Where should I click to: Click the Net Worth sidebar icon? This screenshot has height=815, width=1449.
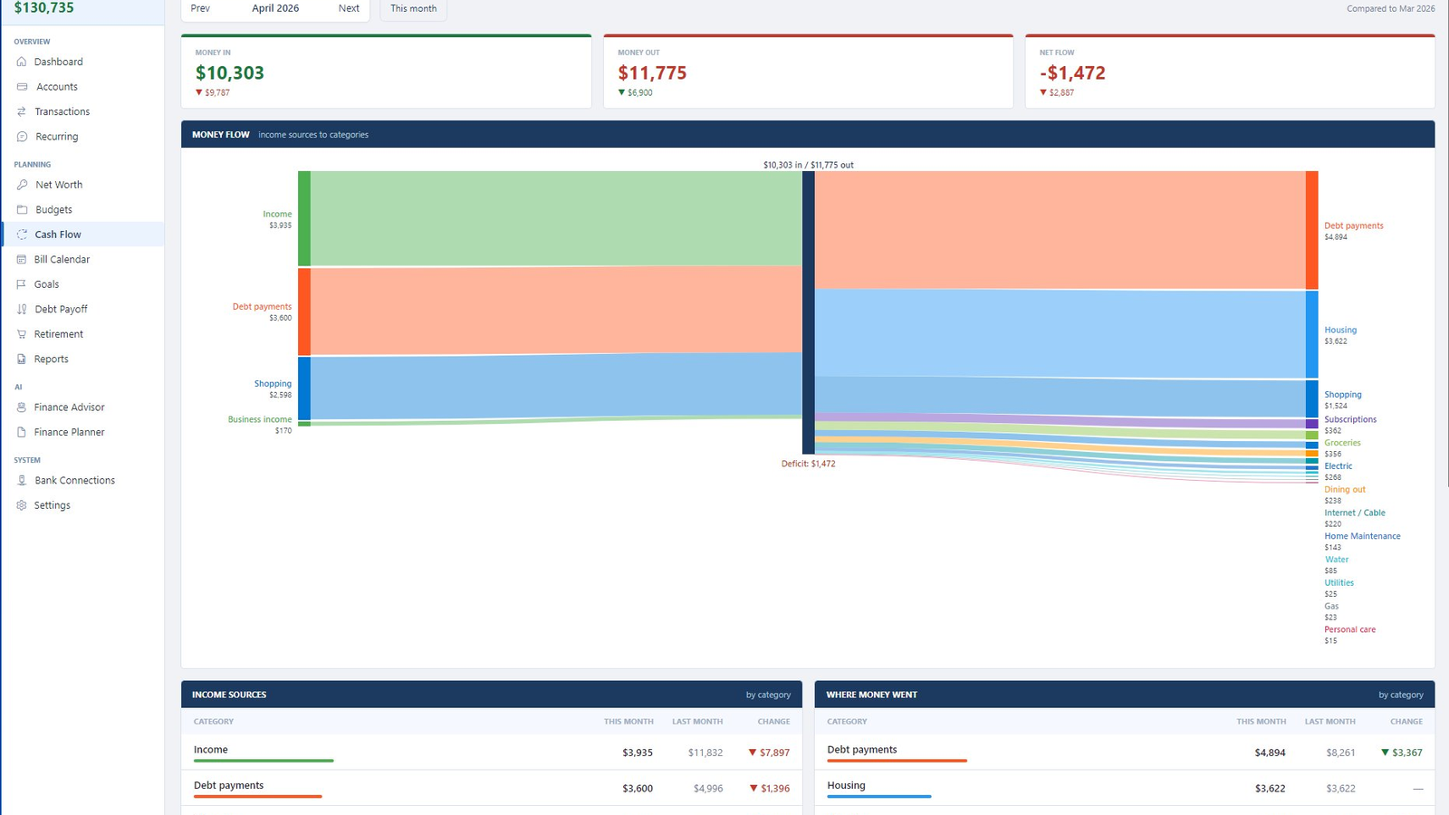pos(22,185)
